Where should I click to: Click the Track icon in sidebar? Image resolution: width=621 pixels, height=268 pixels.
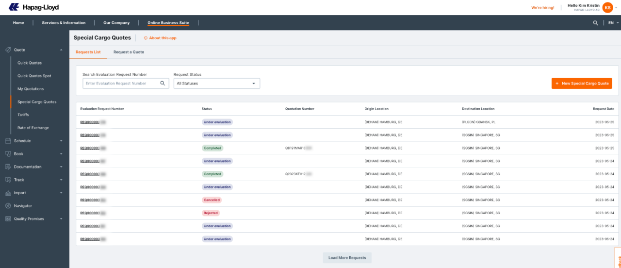point(8,180)
